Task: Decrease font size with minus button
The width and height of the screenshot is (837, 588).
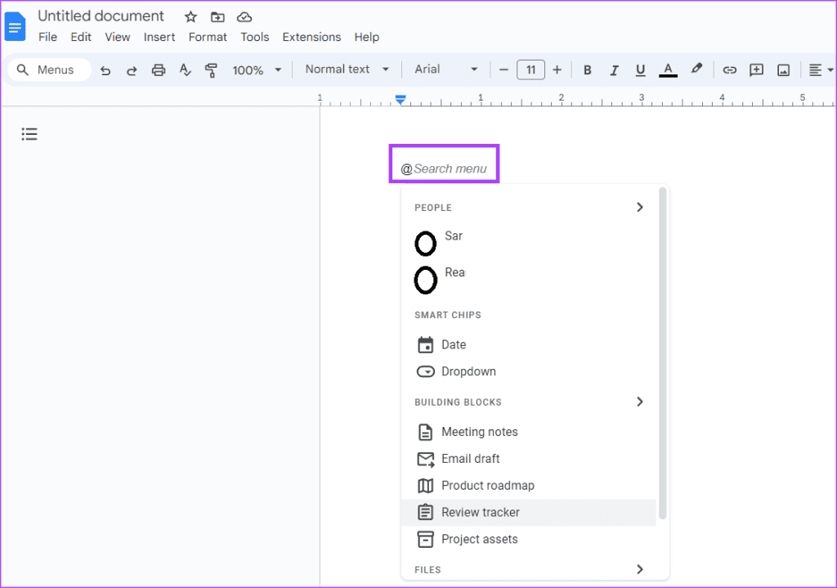Action: coord(504,70)
